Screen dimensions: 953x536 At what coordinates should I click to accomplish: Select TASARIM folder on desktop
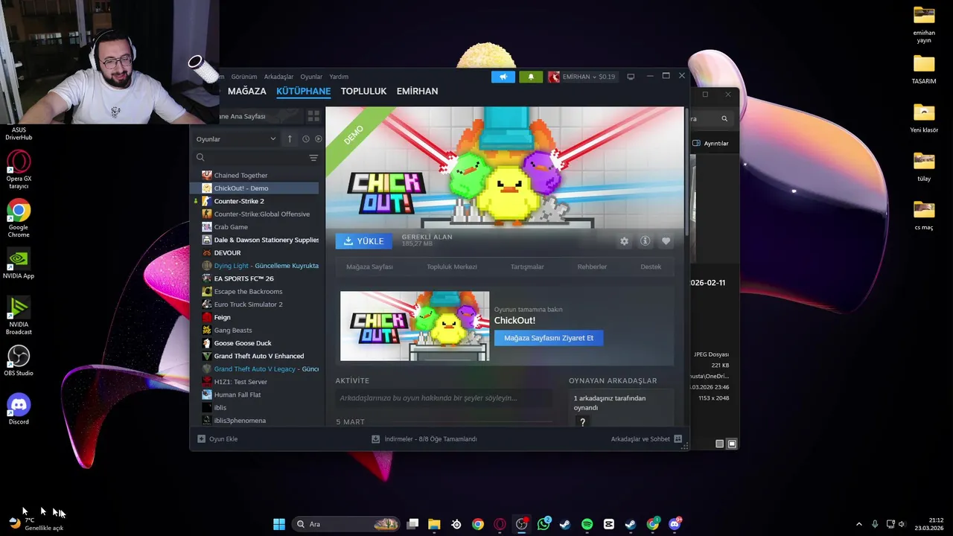point(924,69)
